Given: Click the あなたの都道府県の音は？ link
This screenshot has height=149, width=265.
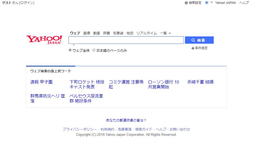Looking at the screenshot, I should point(126,120).
